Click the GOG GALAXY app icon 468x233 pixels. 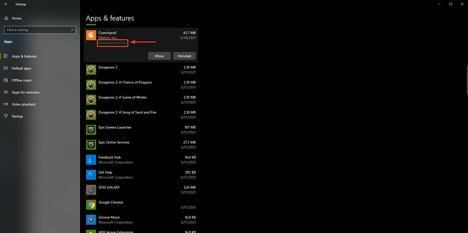coord(91,189)
